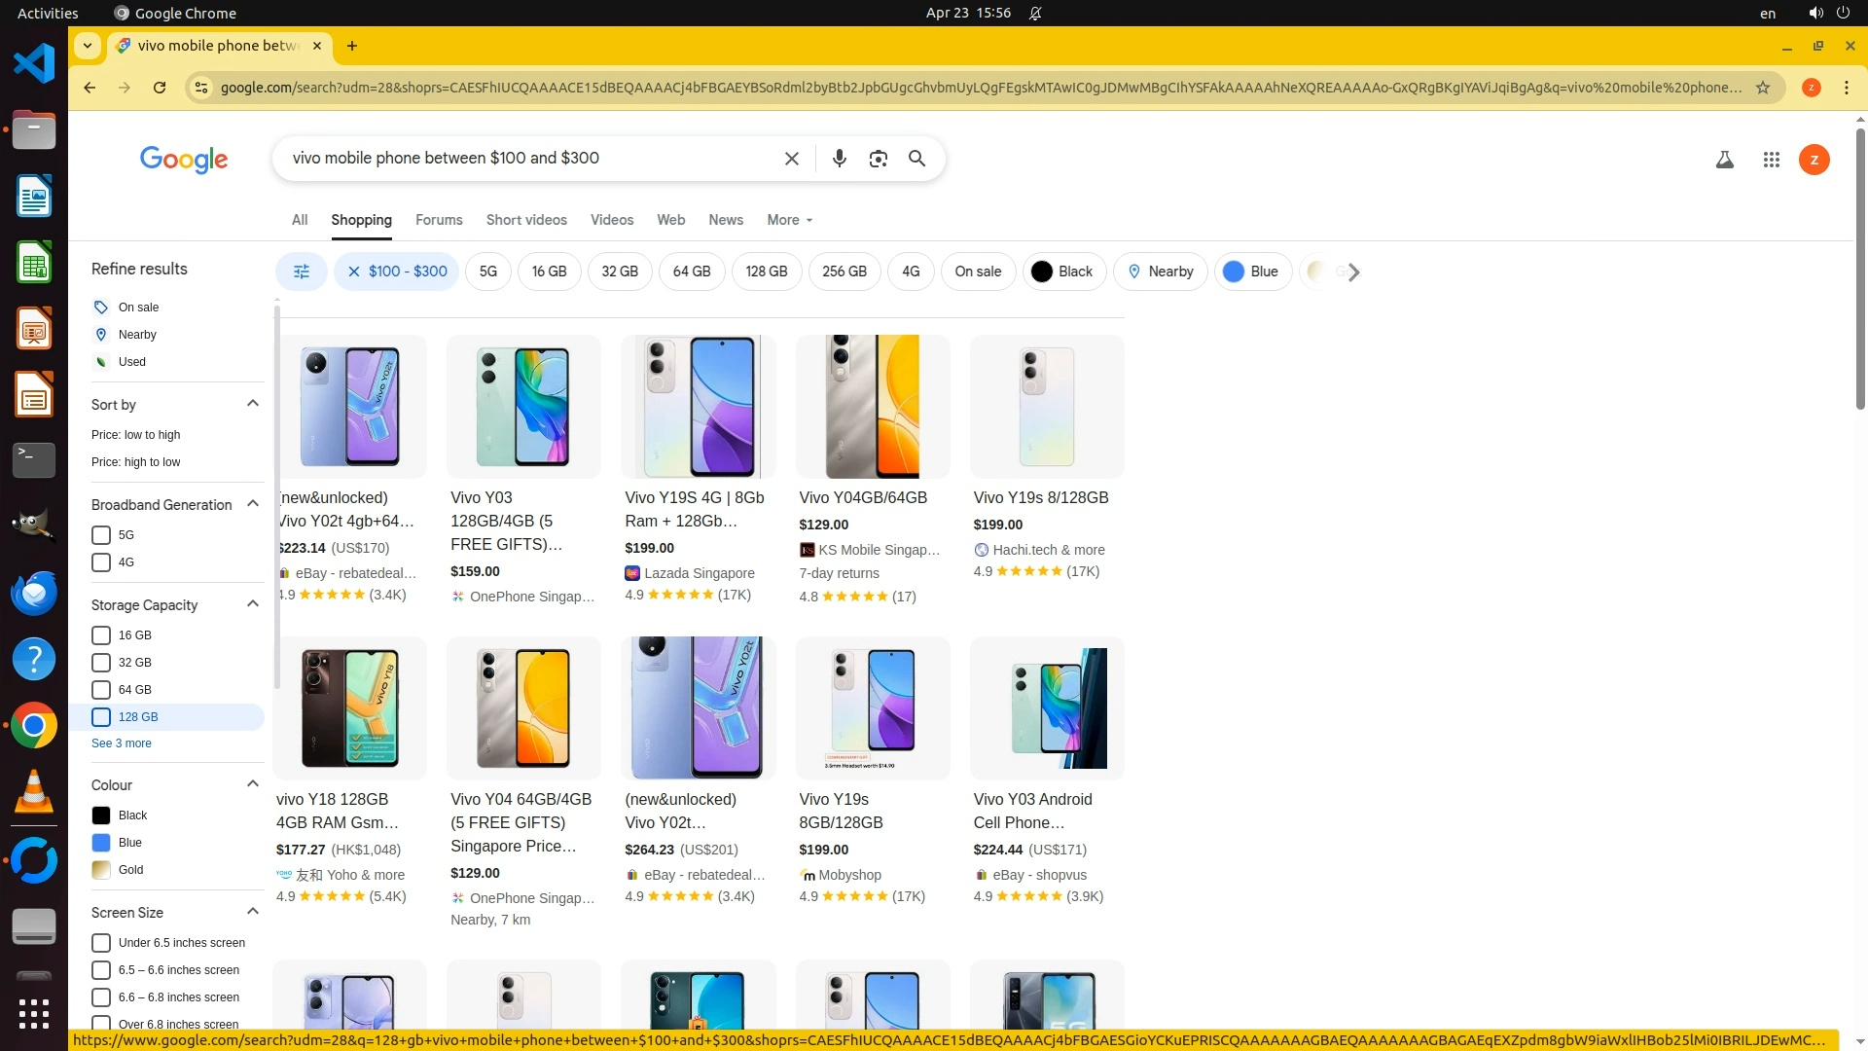Sort by Price: low to high
Viewport: 1868px width, 1051px height.
[135, 435]
